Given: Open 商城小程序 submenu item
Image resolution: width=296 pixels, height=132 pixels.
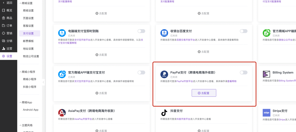Looking at the screenshot, I should click(x=30, y=79).
